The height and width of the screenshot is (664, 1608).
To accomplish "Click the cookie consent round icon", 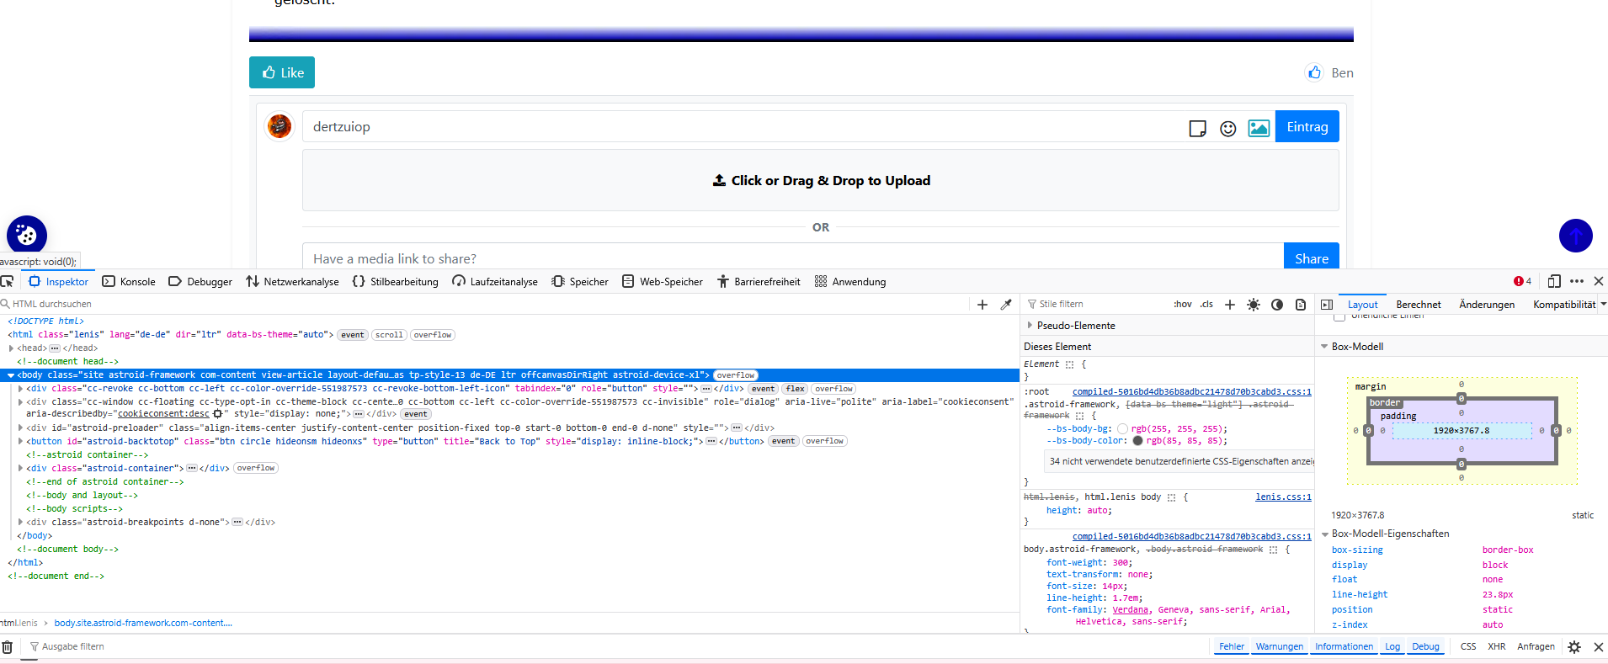I will [x=27, y=235].
